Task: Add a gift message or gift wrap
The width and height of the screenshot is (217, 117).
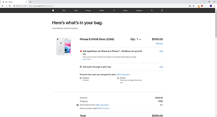Action: pyautogui.click(x=161, y=67)
